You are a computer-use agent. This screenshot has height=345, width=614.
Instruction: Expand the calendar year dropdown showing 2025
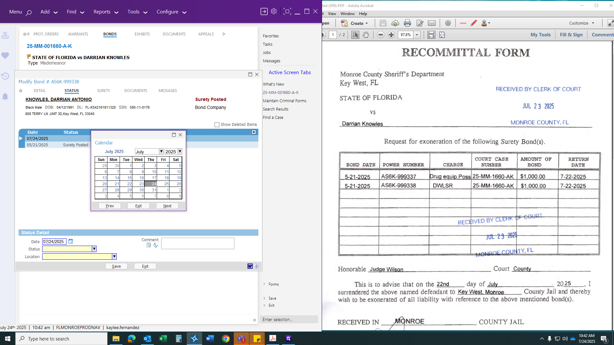click(180, 151)
